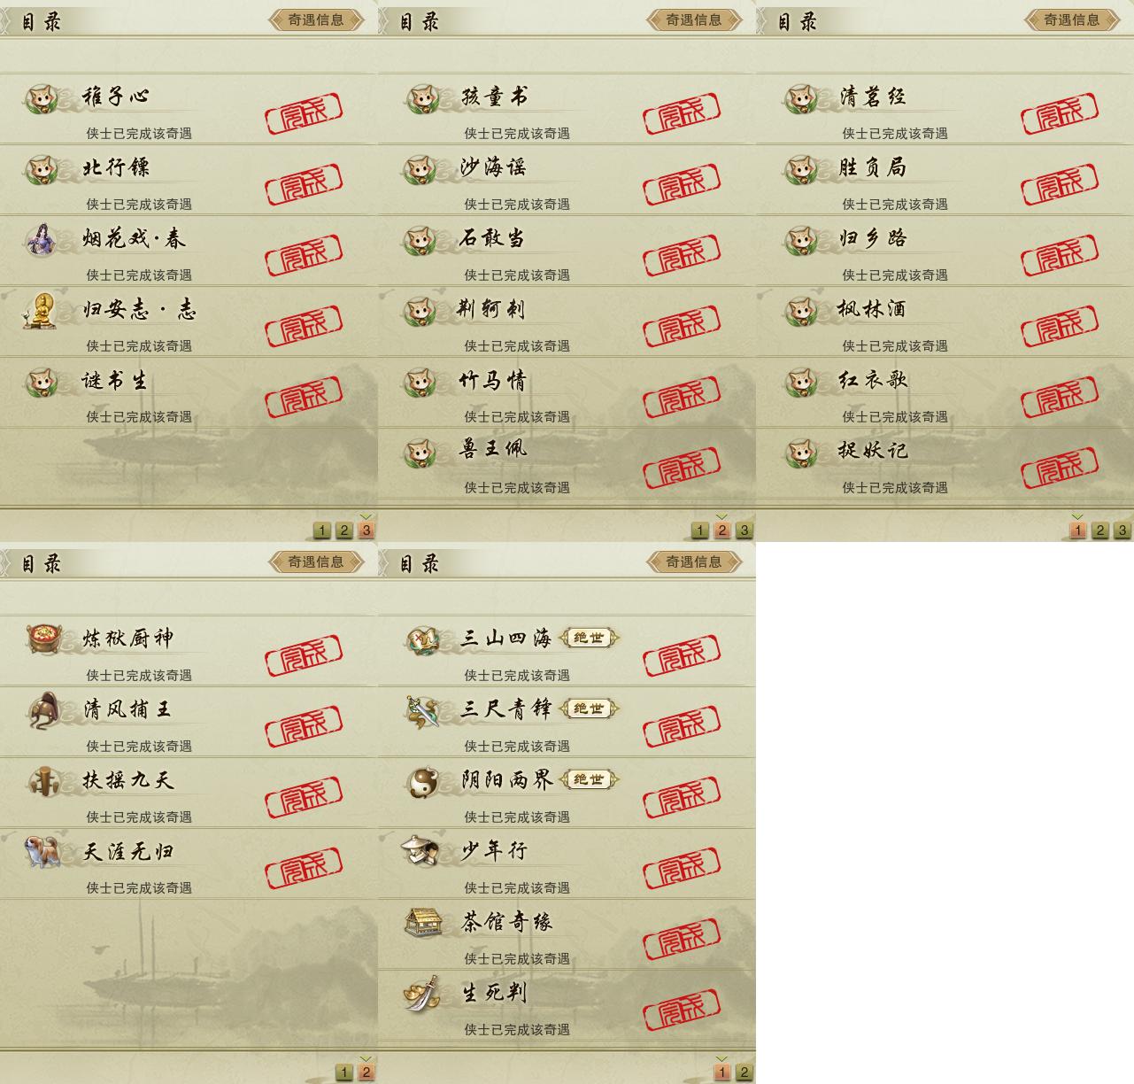The image size is (1134, 1084).
Task: Open the 捉妖记 pet adventure entry
Action: (945, 465)
